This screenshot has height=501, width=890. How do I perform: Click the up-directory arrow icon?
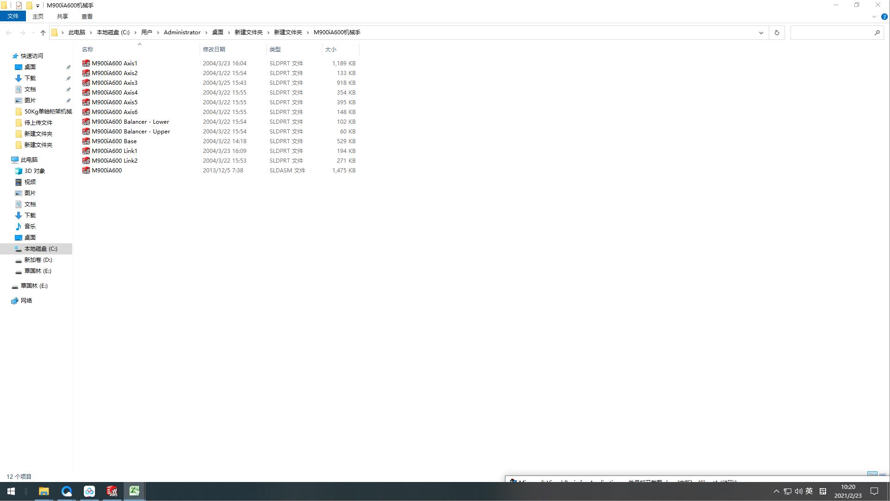tap(43, 32)
